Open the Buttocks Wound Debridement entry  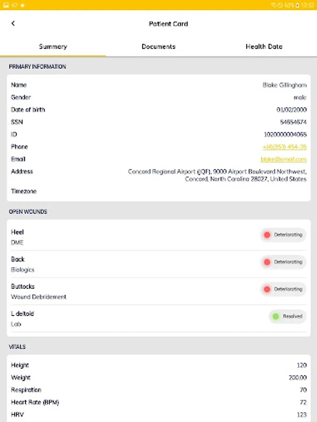159,291
